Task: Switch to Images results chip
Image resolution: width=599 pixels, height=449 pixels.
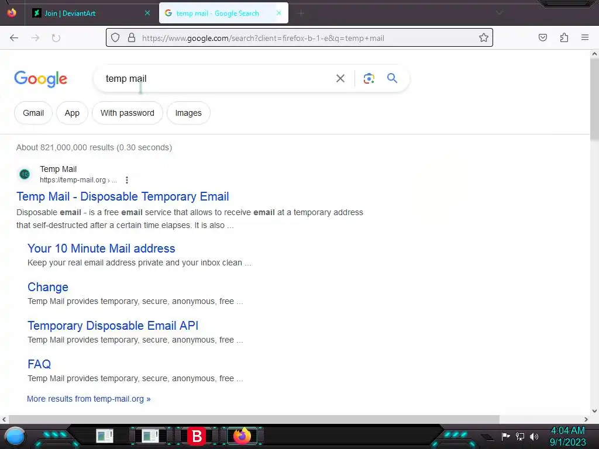Action: point(188,113)
